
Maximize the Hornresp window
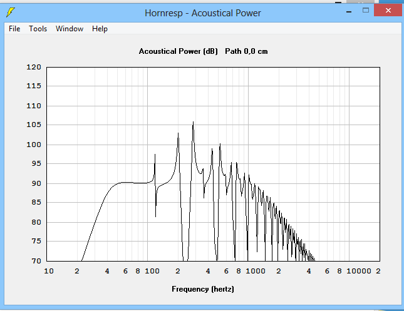pos(366,10)
